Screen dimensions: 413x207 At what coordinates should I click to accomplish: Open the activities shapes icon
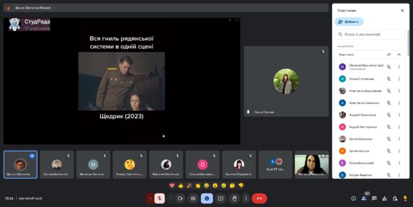tap(384, 198)
